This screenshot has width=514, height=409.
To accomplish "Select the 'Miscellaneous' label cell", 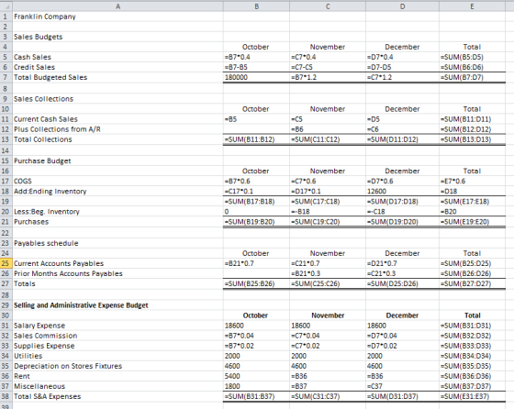I will (x=118, y=386).
